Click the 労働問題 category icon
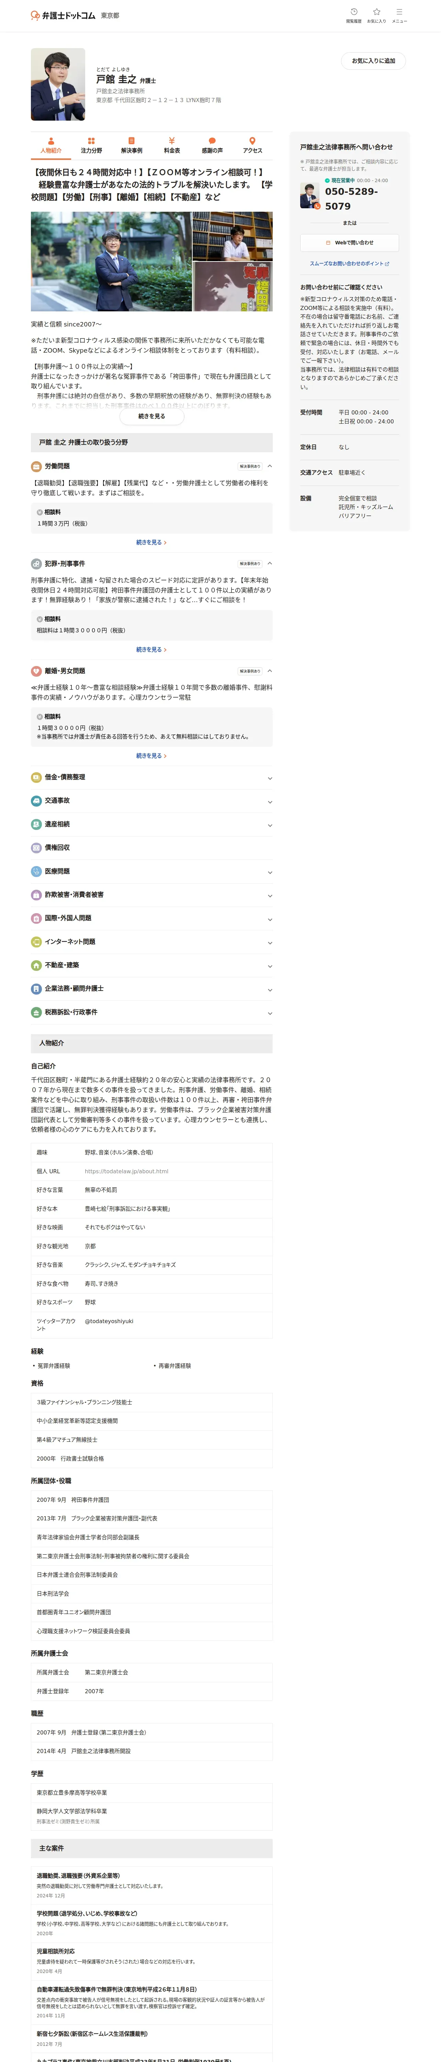The height and width of the screenshot is (2062, 441). (x=36, y=466)
